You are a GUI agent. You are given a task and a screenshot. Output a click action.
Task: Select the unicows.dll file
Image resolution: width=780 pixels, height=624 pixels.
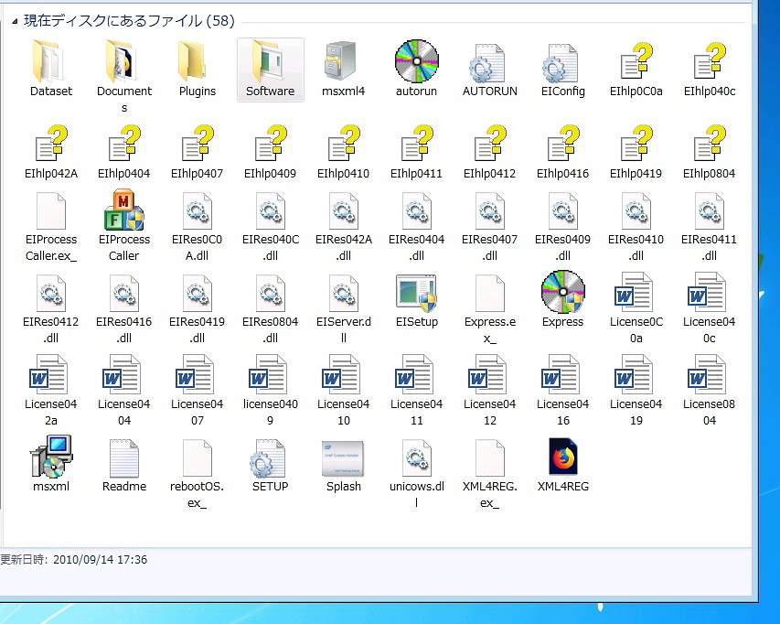(x=416, y=457)
